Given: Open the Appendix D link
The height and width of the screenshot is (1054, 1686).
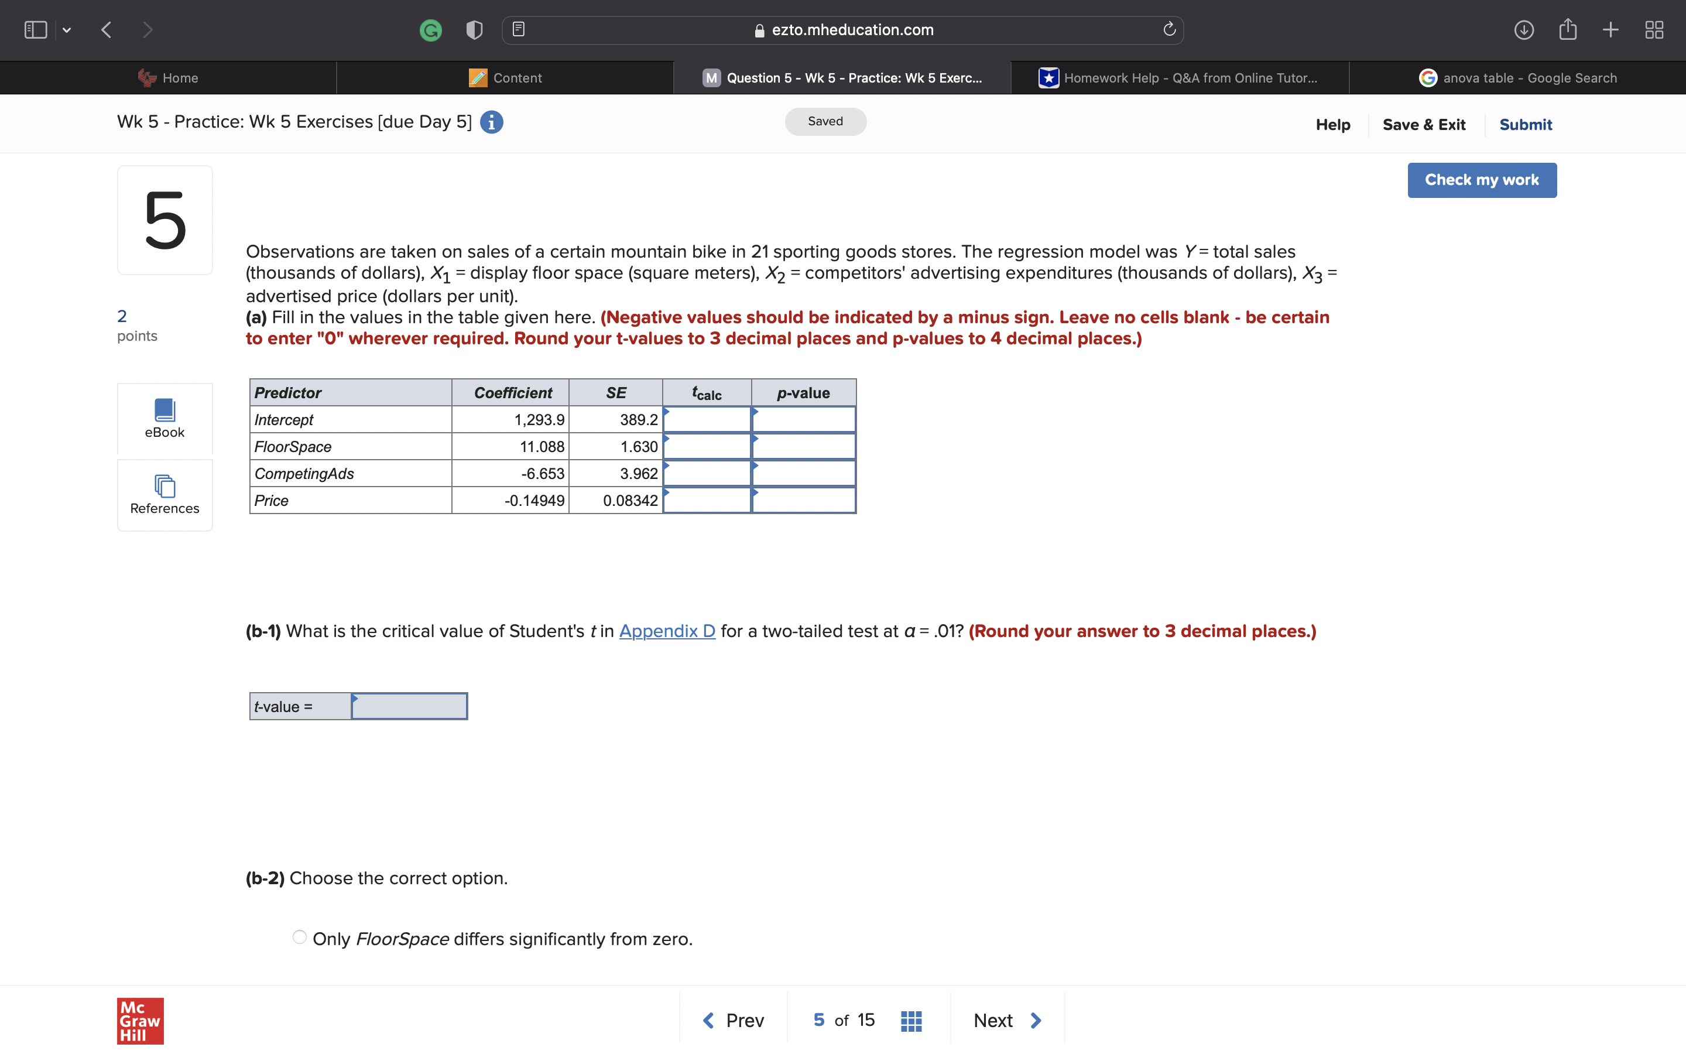Looking at the screenshot, I should point(667,631).
